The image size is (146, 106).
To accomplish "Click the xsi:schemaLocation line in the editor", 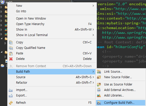I will (121, 28).
